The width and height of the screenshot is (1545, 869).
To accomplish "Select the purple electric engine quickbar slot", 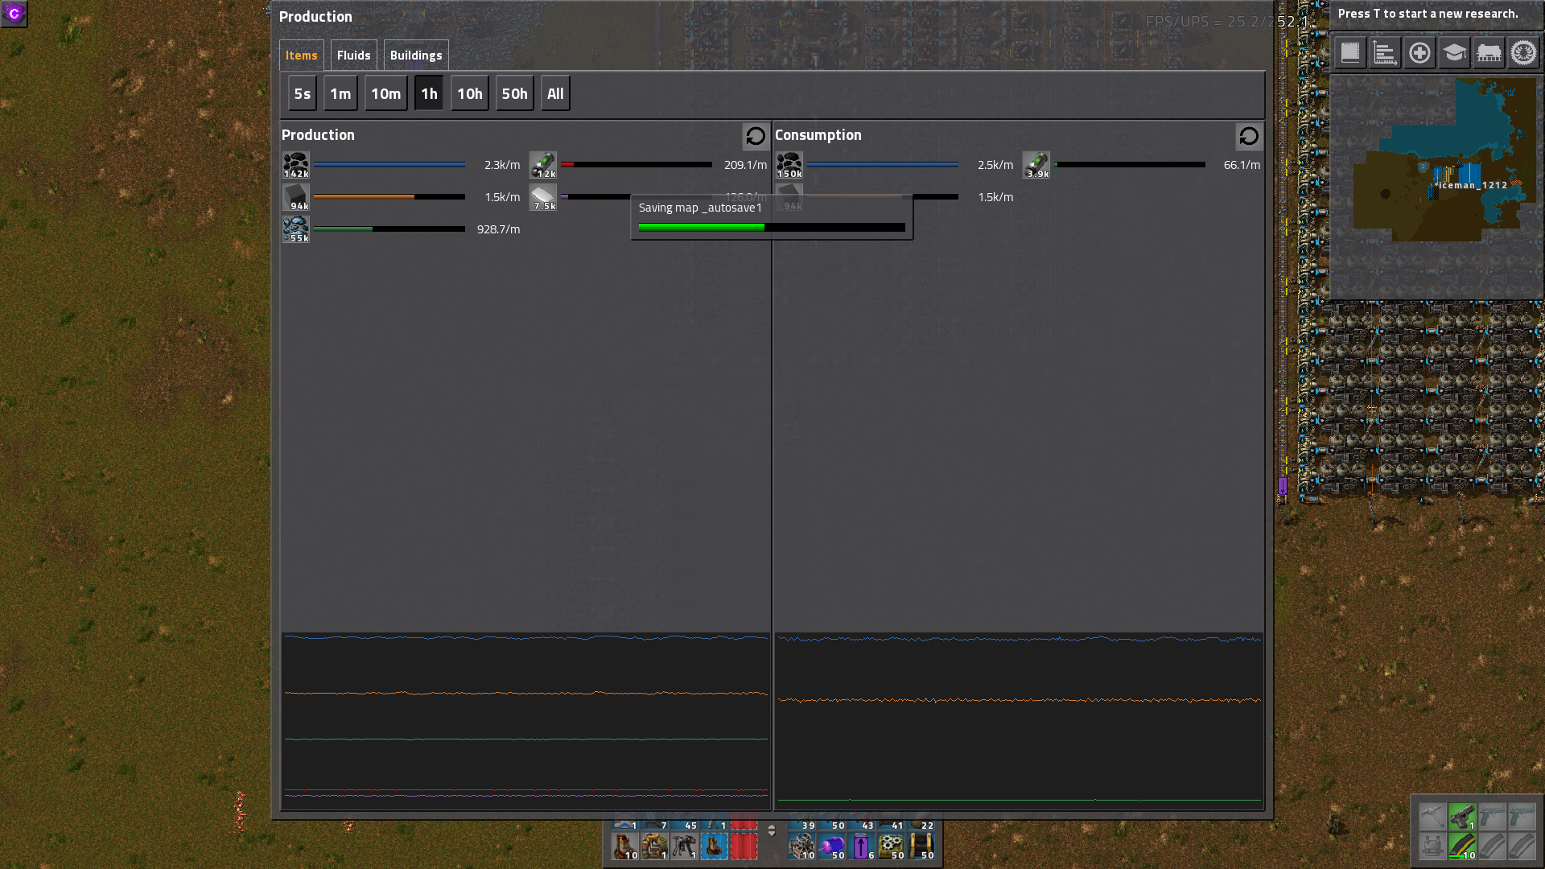I will tap(832, 846).
